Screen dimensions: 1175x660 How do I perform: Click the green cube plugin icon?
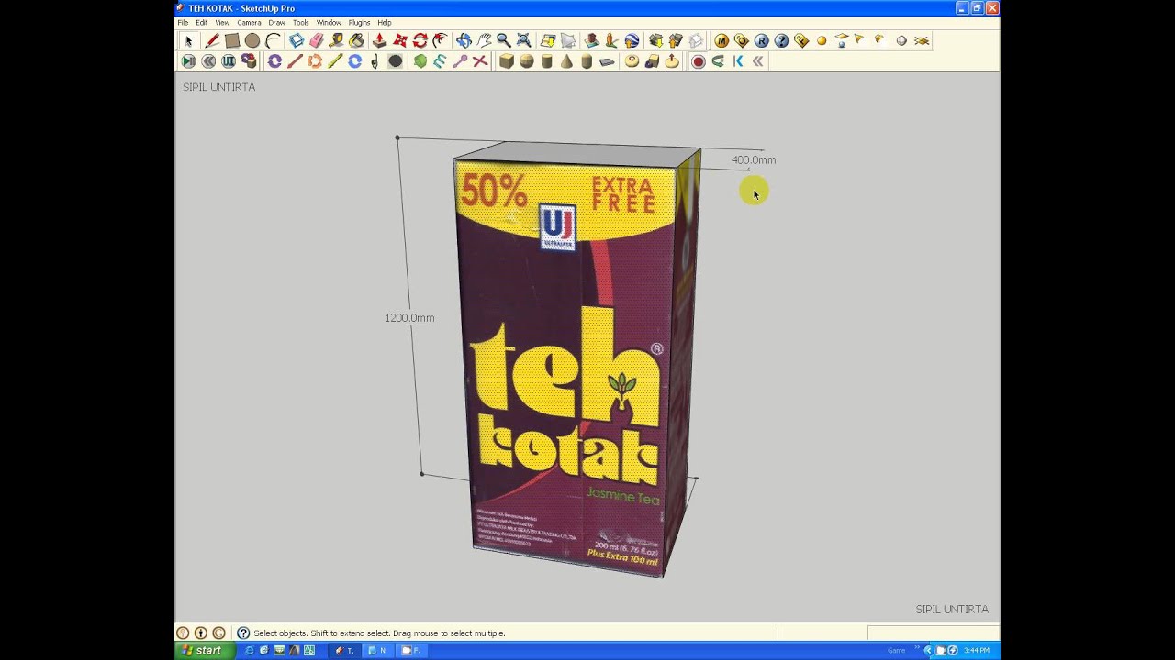pyautogui.click(x=420, y=61)
